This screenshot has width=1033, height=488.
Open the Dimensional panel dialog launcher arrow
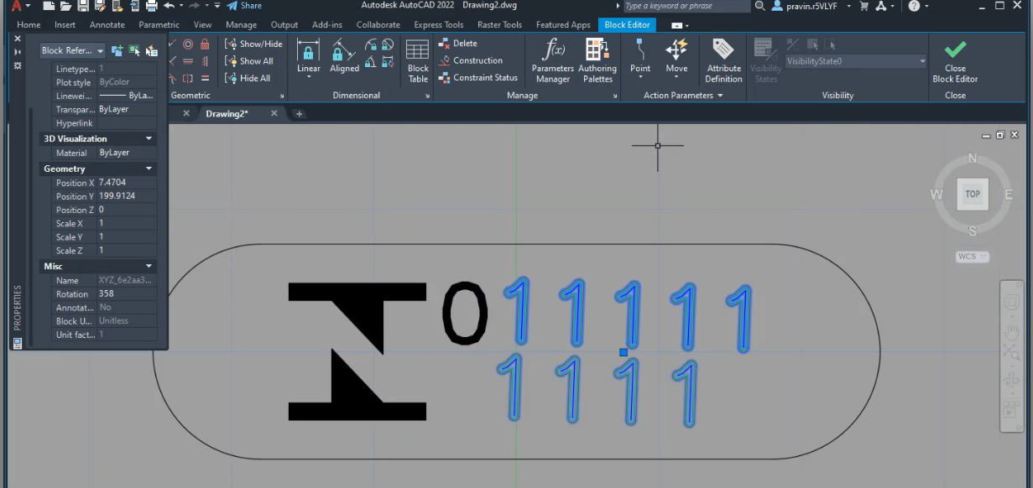(428, 96)
